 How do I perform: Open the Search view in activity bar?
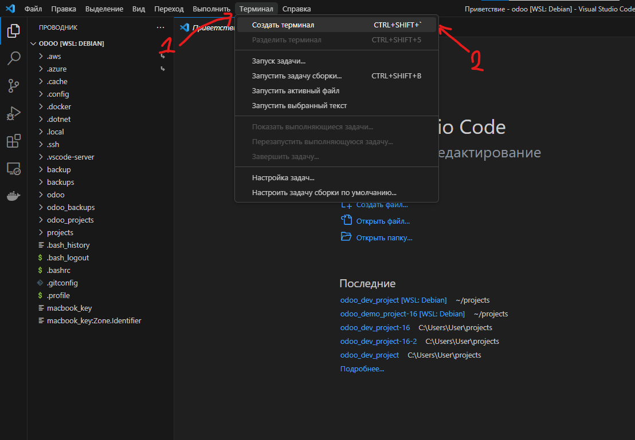coord(13,58)
